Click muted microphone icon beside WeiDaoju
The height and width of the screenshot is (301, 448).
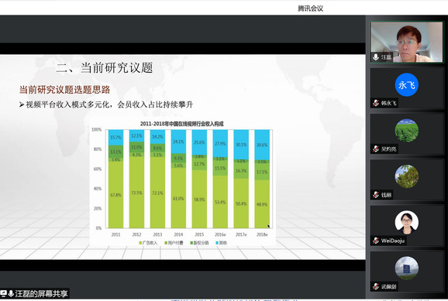[376, 241]
